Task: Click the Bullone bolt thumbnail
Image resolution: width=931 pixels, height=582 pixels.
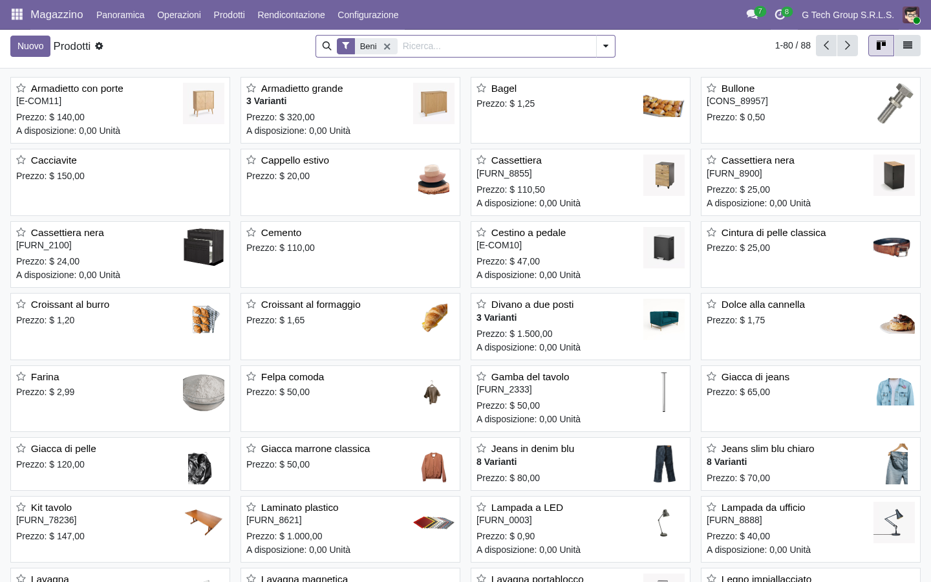Action: (894, 103)
